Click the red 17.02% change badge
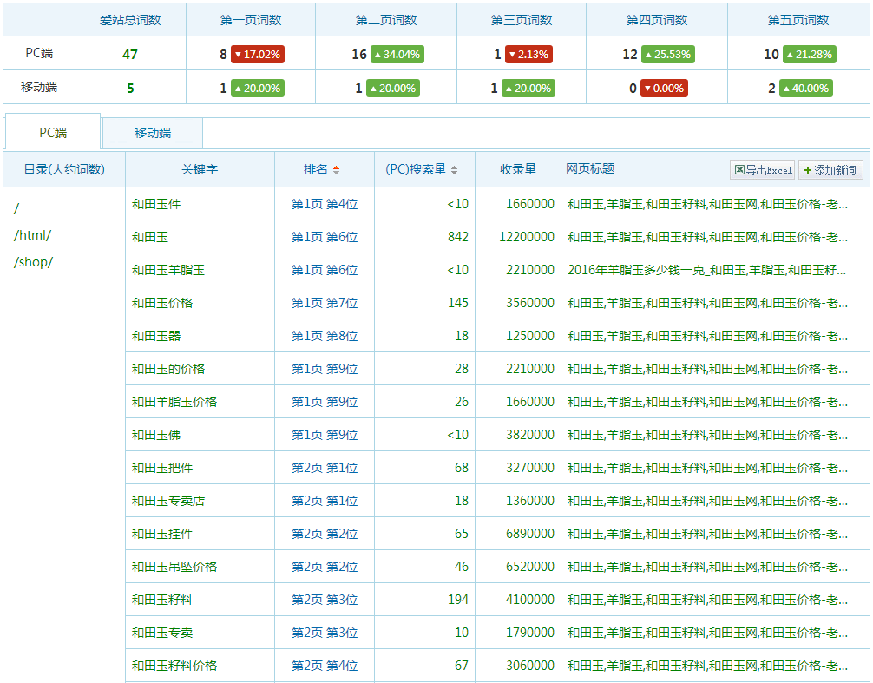873x683 pixels. click(258, 55)
